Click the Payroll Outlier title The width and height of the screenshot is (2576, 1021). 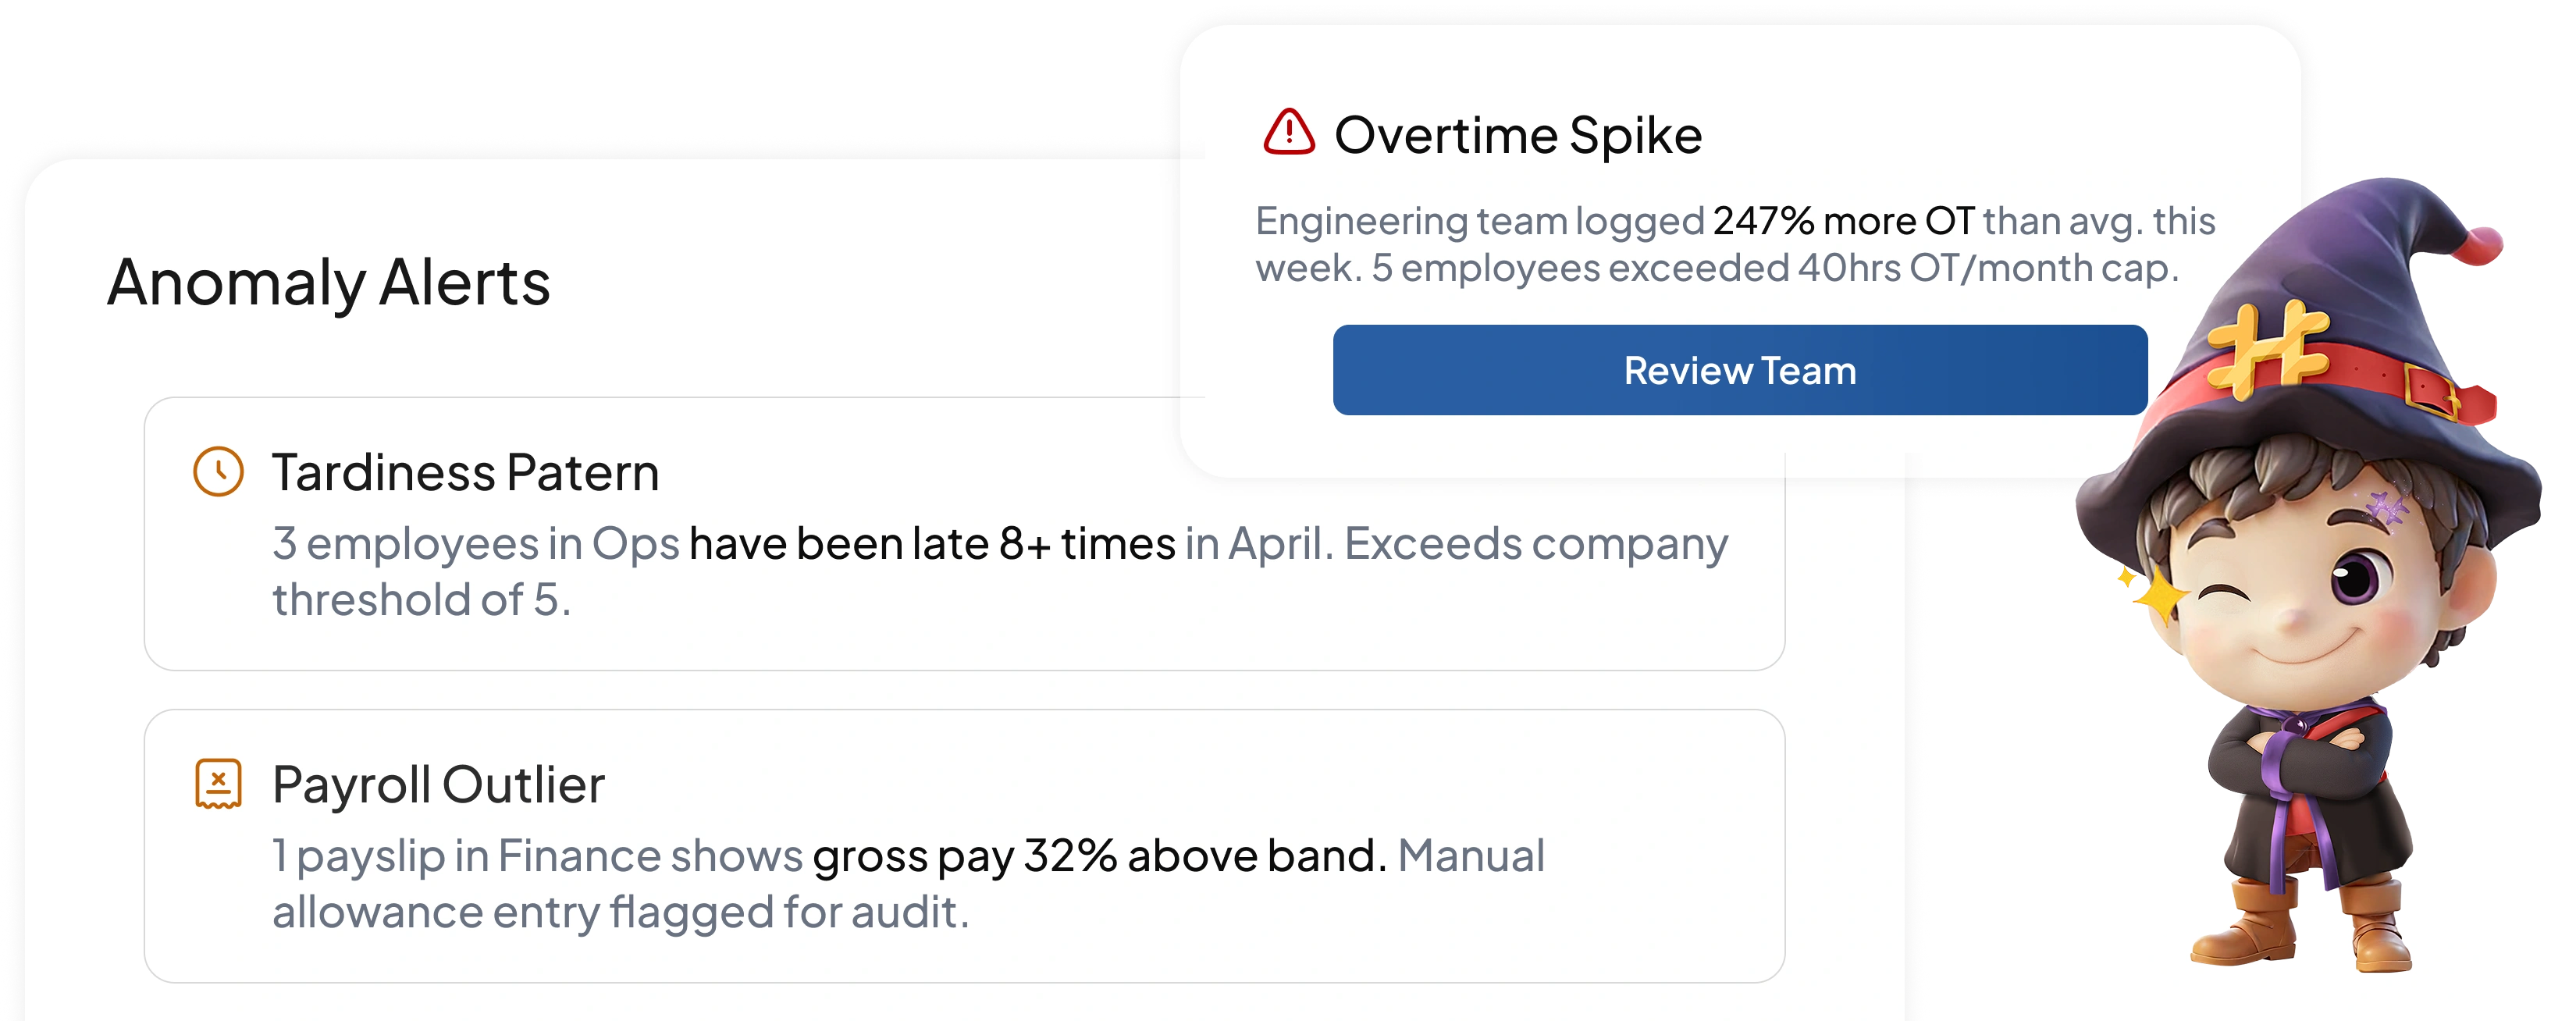point(439,784)
